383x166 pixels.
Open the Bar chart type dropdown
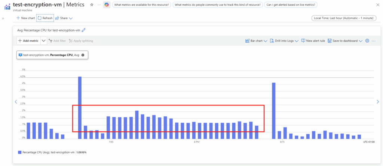(256, 41)
